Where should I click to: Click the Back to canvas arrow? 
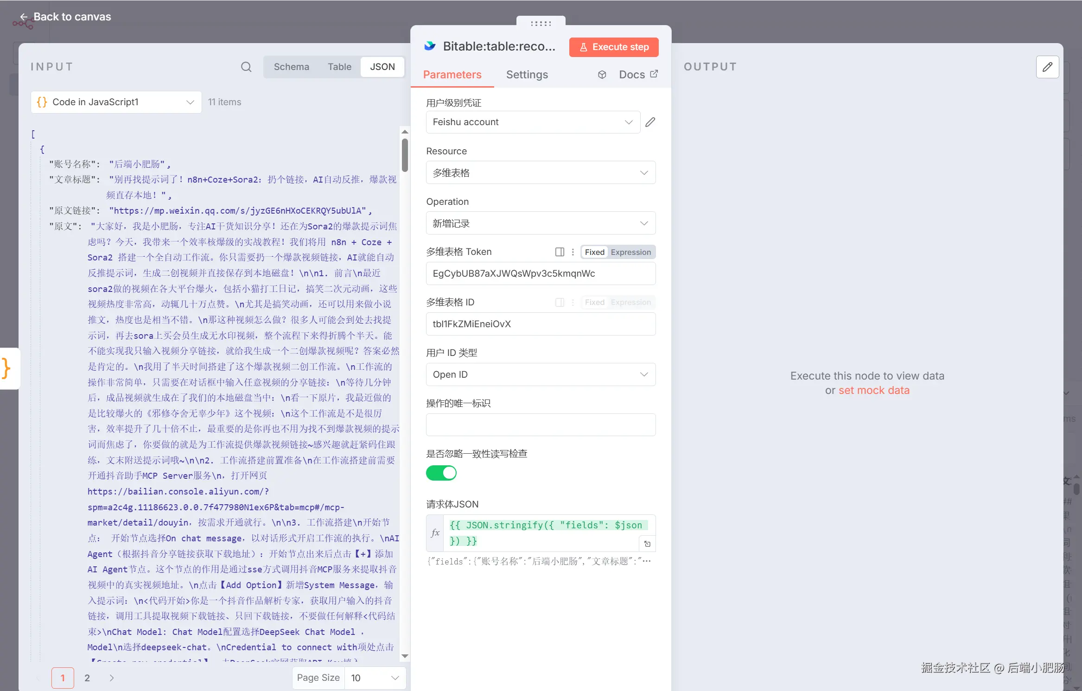[24, 17]
